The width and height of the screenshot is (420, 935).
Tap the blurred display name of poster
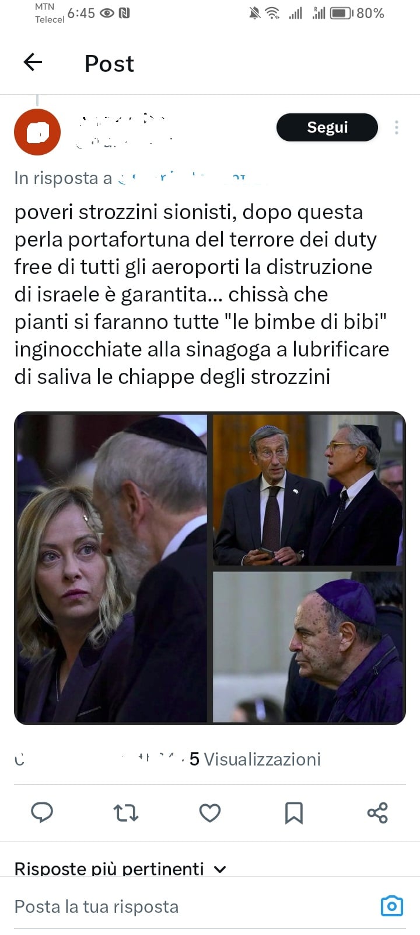click(123, 121)
